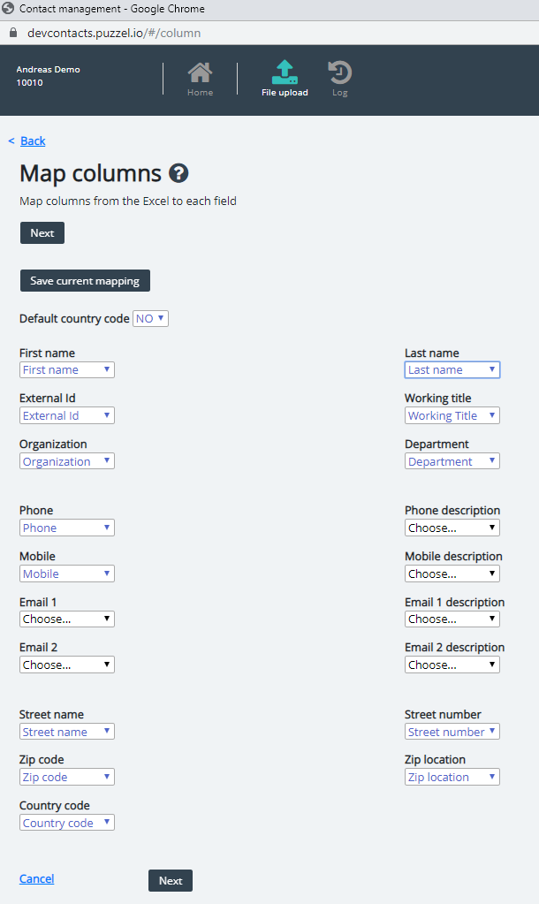Click the globe icon in Chrome title bar
539x904 pixels.
[x=8, y=9]
